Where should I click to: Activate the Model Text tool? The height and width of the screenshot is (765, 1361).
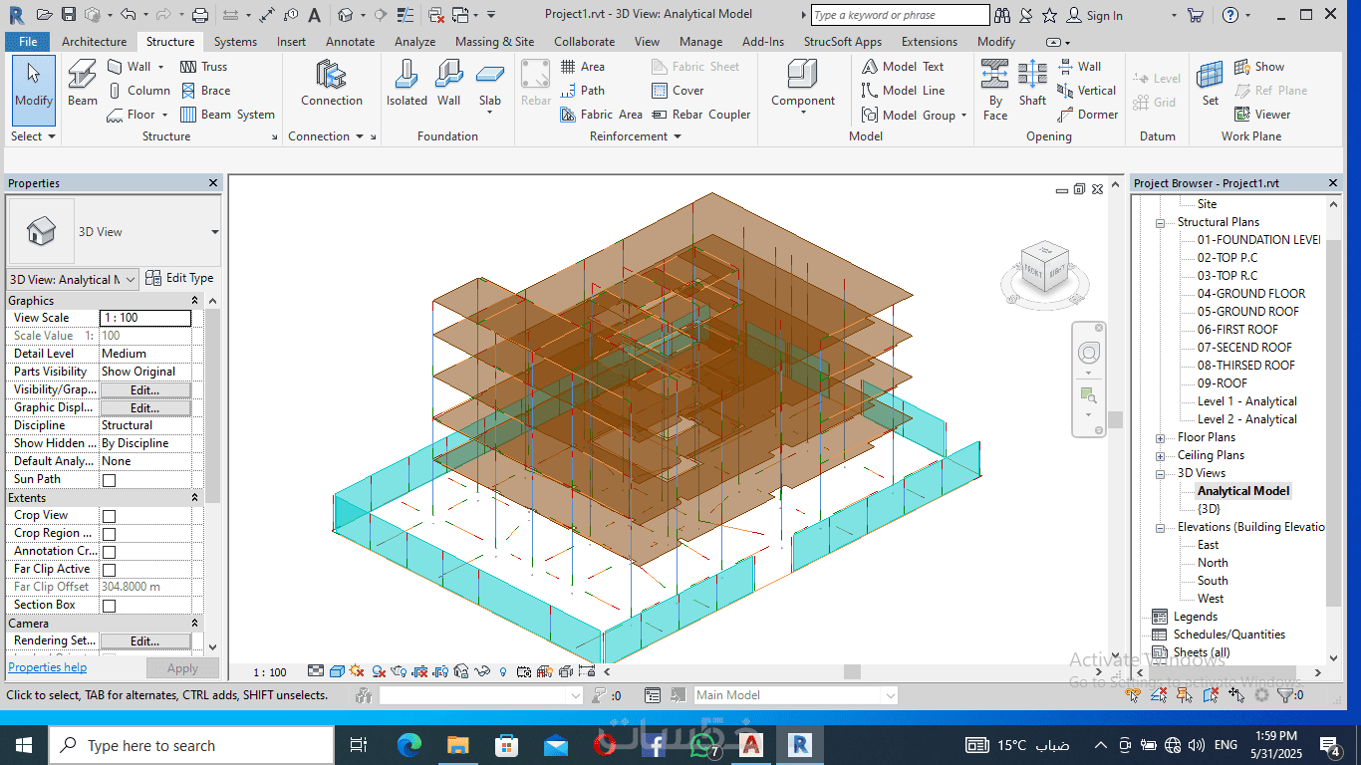click(x=902, y=67)
